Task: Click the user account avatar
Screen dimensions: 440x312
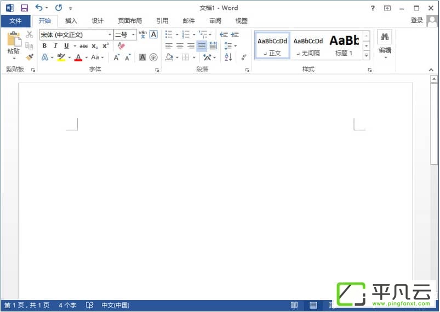Action: [432, 21]
